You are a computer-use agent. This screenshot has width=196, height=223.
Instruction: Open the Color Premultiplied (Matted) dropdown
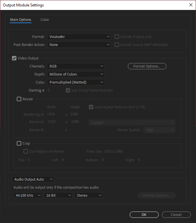[76, 82]
